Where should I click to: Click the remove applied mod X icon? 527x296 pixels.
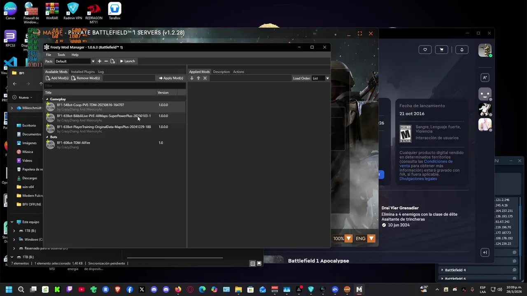click(205, 78)
